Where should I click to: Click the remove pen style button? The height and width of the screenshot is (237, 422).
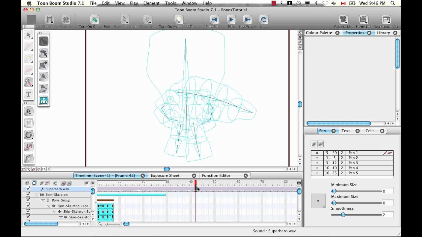click(x=320, y=144)
